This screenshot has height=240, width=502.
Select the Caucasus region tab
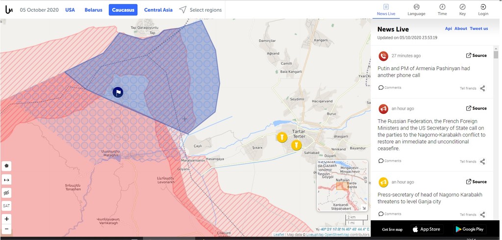pyautogui.click(x=123, y=10)
